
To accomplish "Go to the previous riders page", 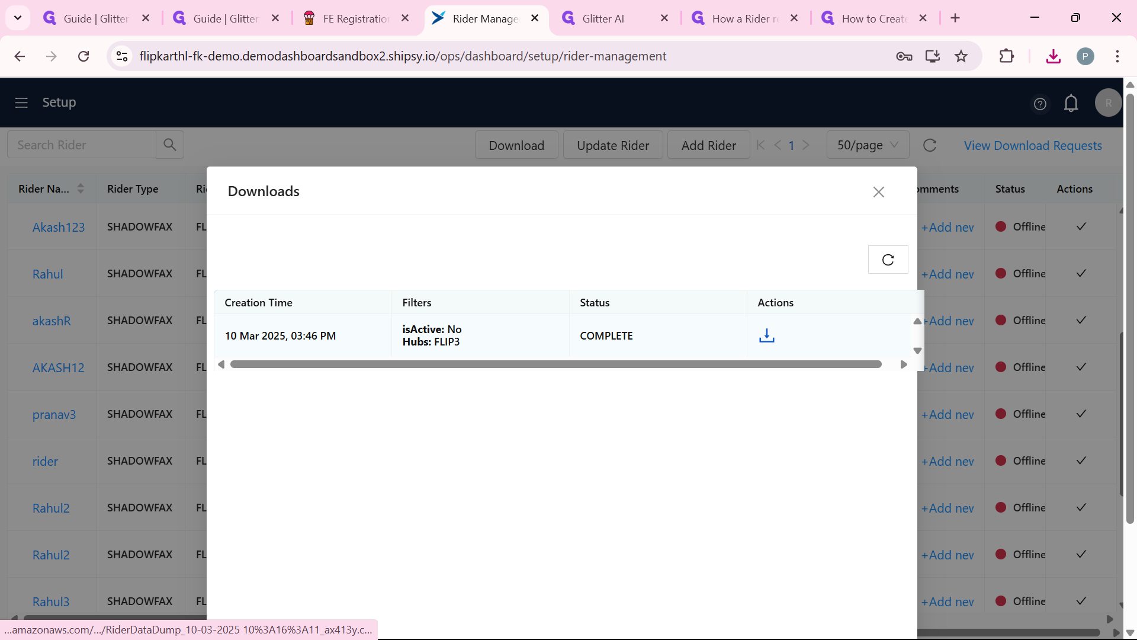I will click(x=778, y=145).
